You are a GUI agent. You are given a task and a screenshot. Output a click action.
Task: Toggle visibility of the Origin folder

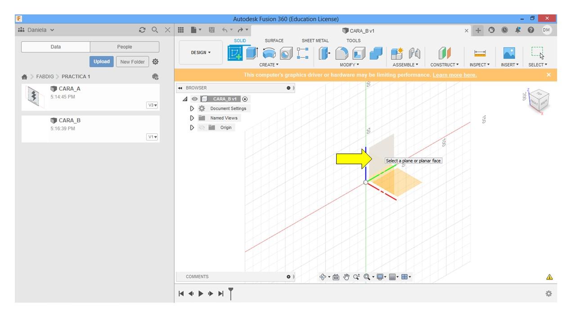[202, 127]
